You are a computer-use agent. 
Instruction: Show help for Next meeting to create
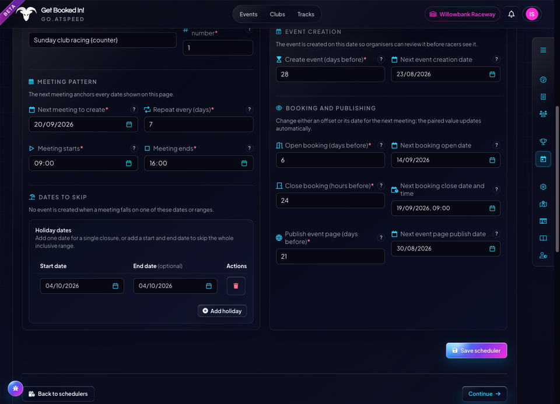[134, 110]
